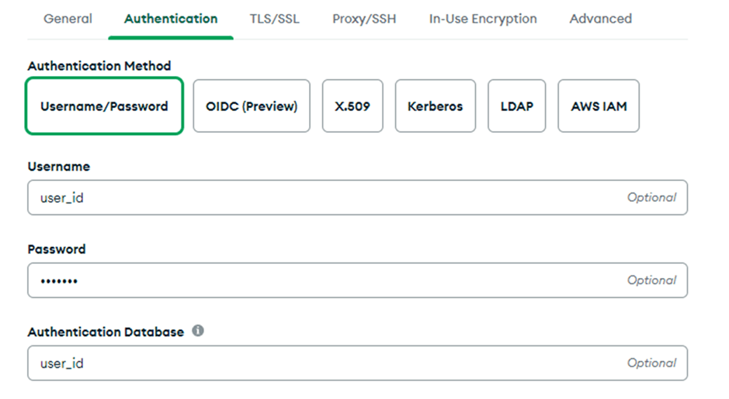Choose AWS IAM authentication method
This screenshot has width=729, height=399.
[x=599, y=106]
